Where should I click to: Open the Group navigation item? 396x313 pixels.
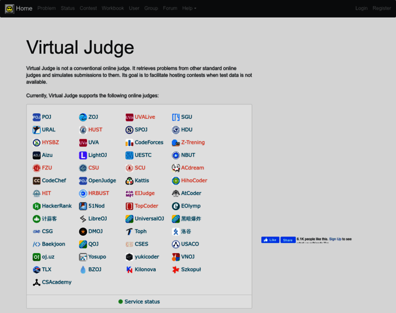(151, 8)
